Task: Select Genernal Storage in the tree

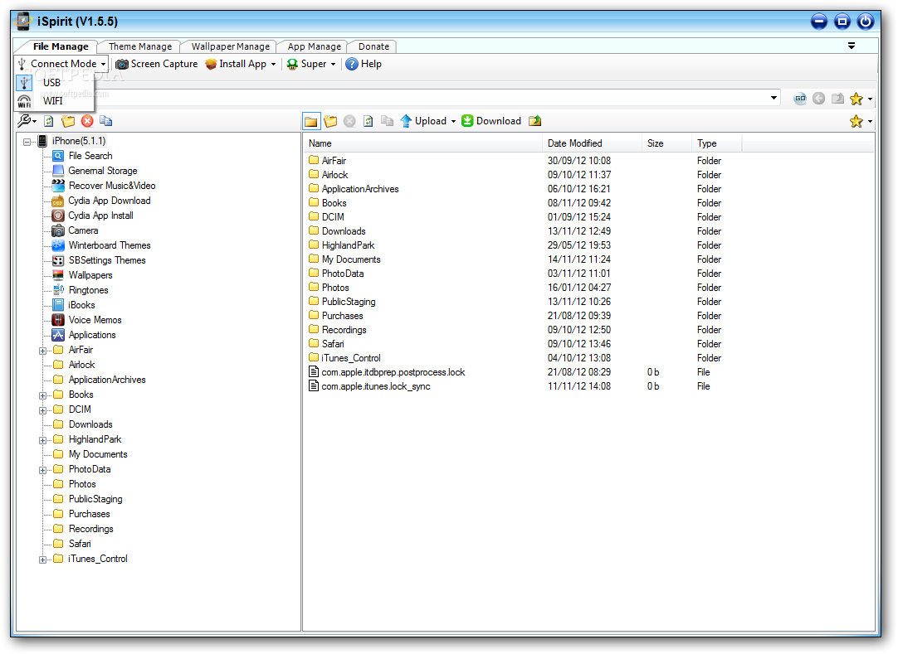Action: click(x=103, y=171)
